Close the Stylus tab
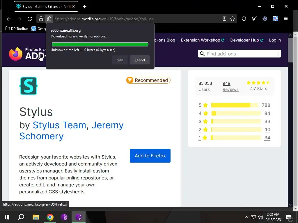The width and height of the screenshot is (298, 223). click(x=74, y=6)
